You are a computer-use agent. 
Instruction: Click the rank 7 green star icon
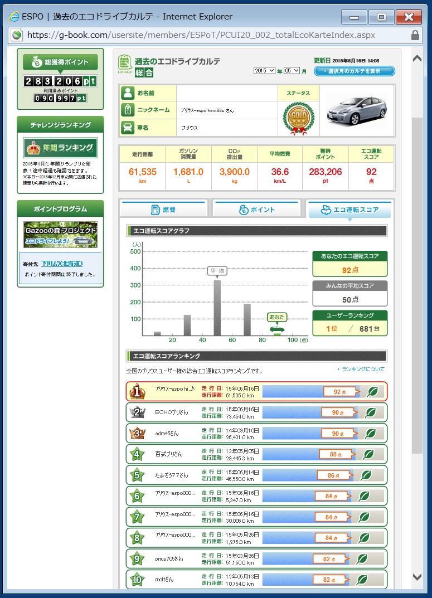[137, 517]
